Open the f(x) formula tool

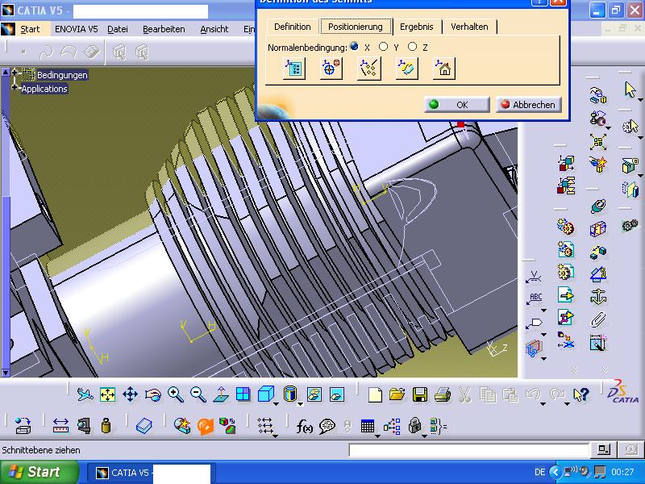point(305,427)
